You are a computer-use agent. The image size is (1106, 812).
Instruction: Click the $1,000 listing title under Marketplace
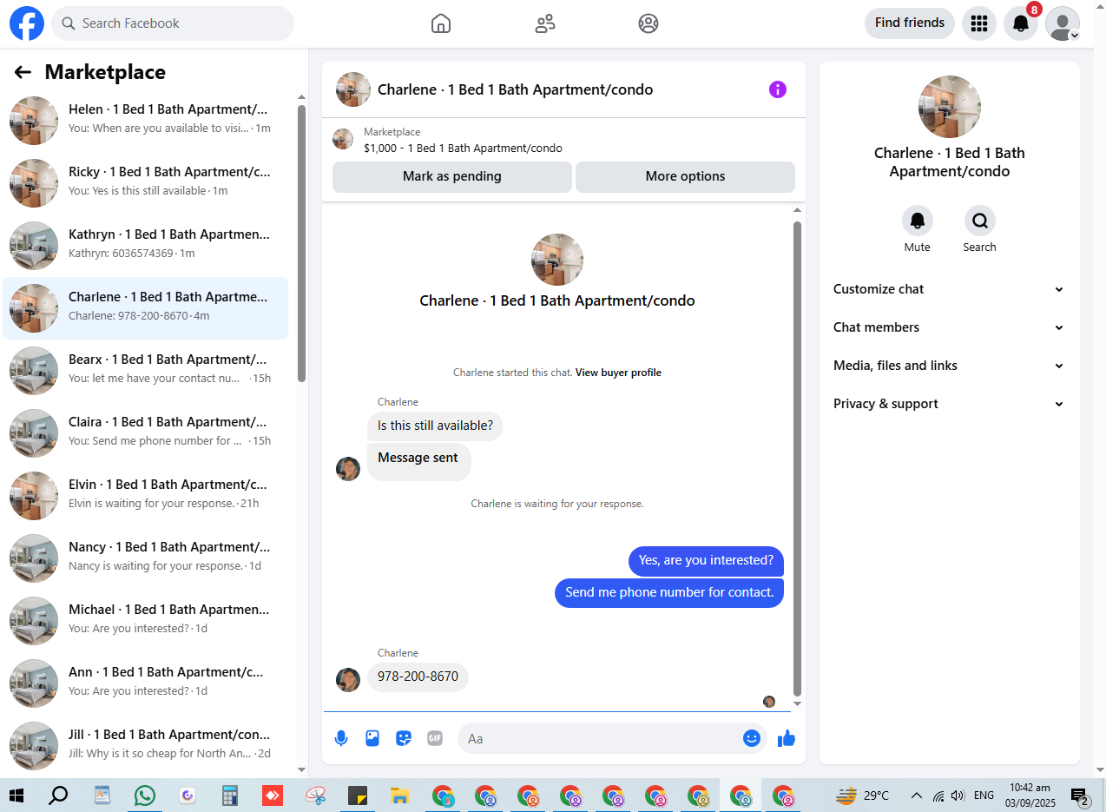pyautogui.click(x=463, y=149)
